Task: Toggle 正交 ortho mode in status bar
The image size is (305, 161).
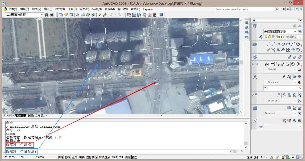Action: pyautogui.click(x=75, y=157)
